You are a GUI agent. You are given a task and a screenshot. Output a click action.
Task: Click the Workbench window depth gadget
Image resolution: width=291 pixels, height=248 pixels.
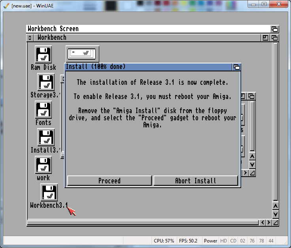(x=274, y=38)
